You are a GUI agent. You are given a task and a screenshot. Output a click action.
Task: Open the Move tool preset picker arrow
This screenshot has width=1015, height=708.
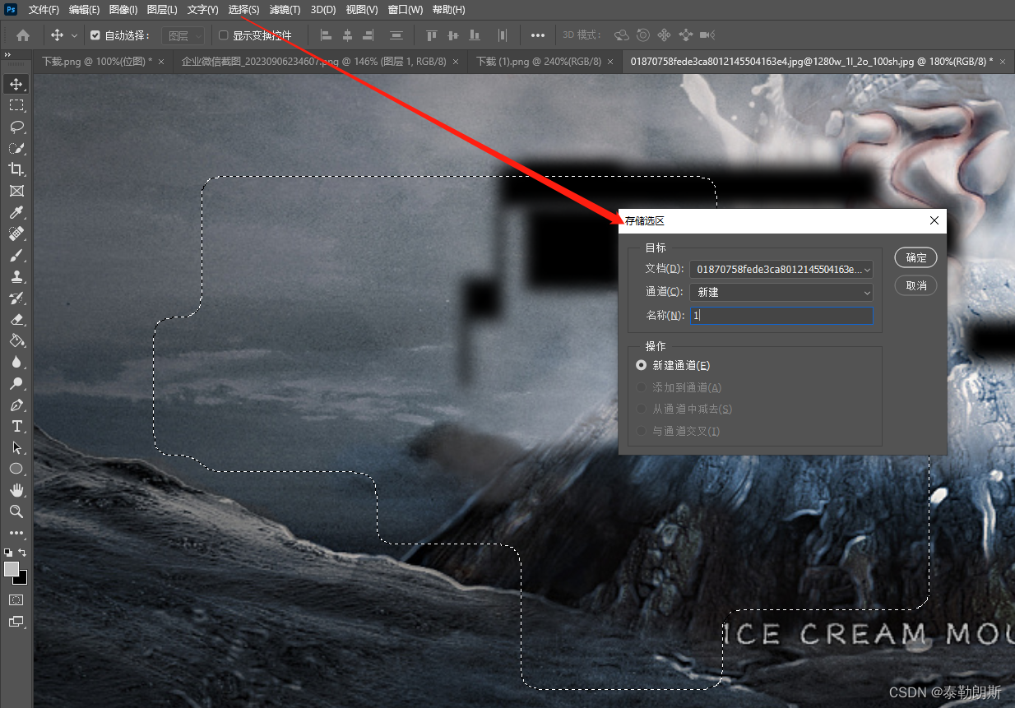click(x=74, y=35)
